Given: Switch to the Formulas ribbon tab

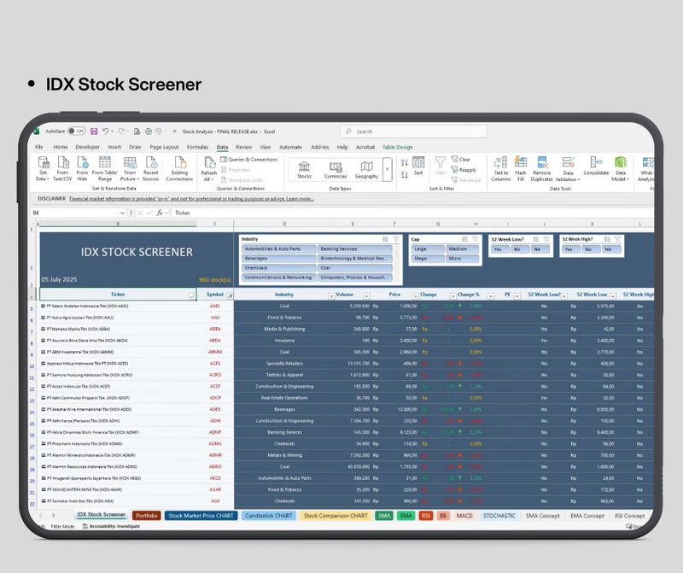Looking at the screenshot, I should 197,147.
